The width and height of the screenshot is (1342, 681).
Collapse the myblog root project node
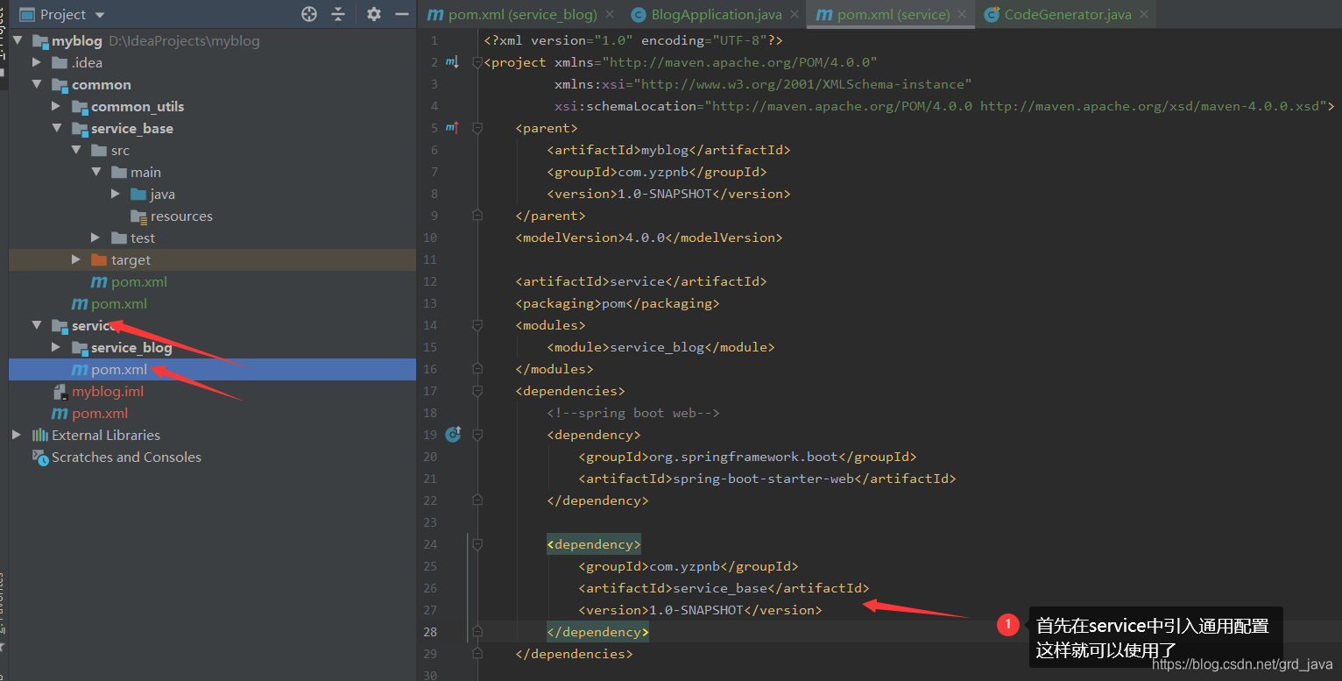(x=18, y=40)
